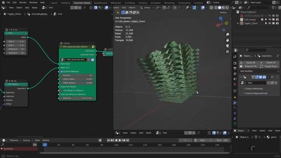Open the Render properties tab icon
281x158 pixels.
tap(235, 63)
